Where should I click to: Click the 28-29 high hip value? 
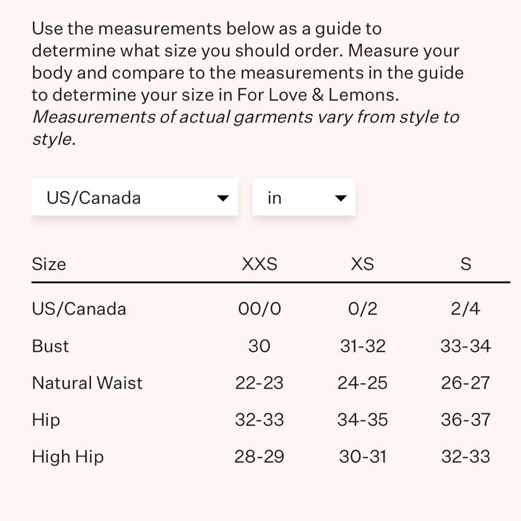point(259,456)
